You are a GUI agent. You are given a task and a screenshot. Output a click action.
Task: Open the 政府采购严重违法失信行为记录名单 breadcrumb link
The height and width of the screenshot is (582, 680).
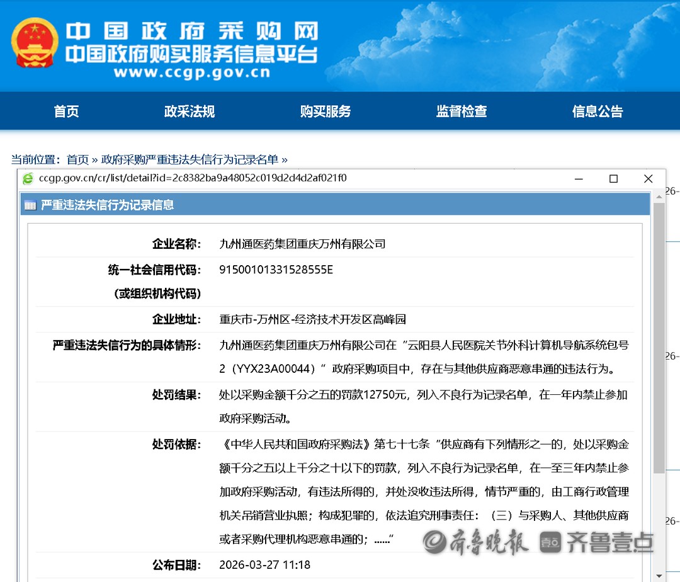(190, 159)
